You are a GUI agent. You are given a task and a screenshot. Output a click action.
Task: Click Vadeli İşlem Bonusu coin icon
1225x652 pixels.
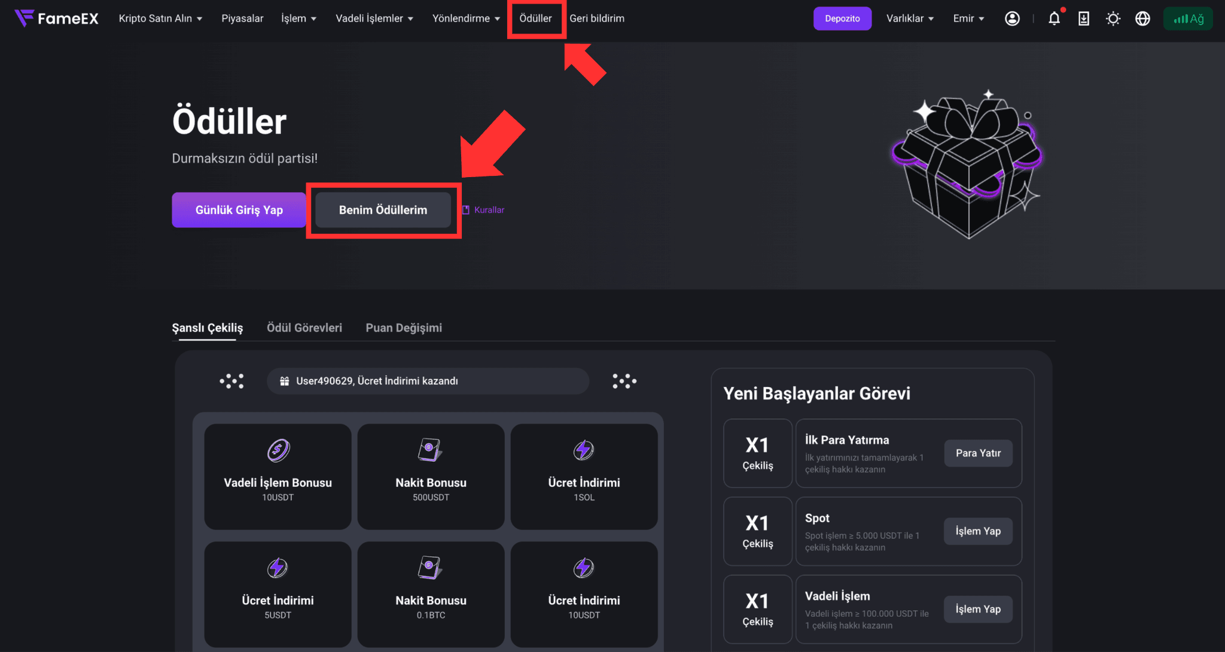pyautogui.click(x=278, y=450)
